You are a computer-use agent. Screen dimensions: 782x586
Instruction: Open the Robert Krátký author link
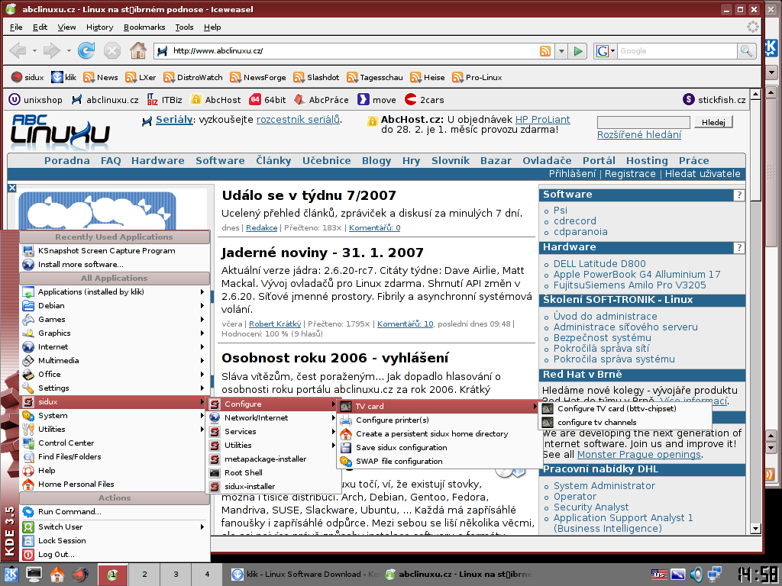click(x=275, y=324)
